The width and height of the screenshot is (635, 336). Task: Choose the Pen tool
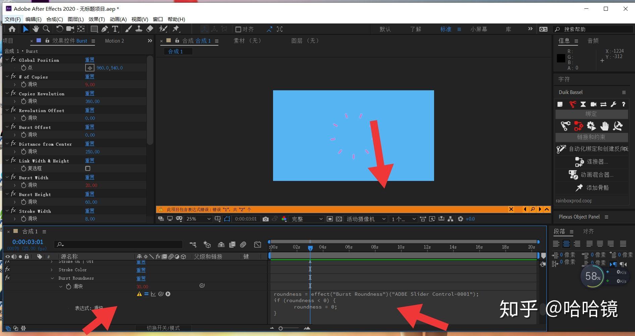pyautogui.click(x=105, y=29)
